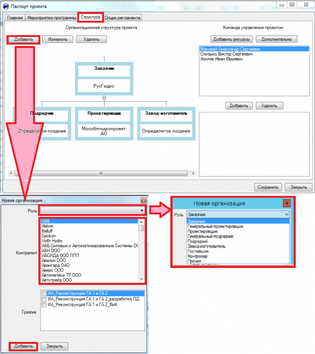This screenshot has height=354, width=315.
Task: Click the horizontal scrollbar right arrow
Action: [193, 173]
